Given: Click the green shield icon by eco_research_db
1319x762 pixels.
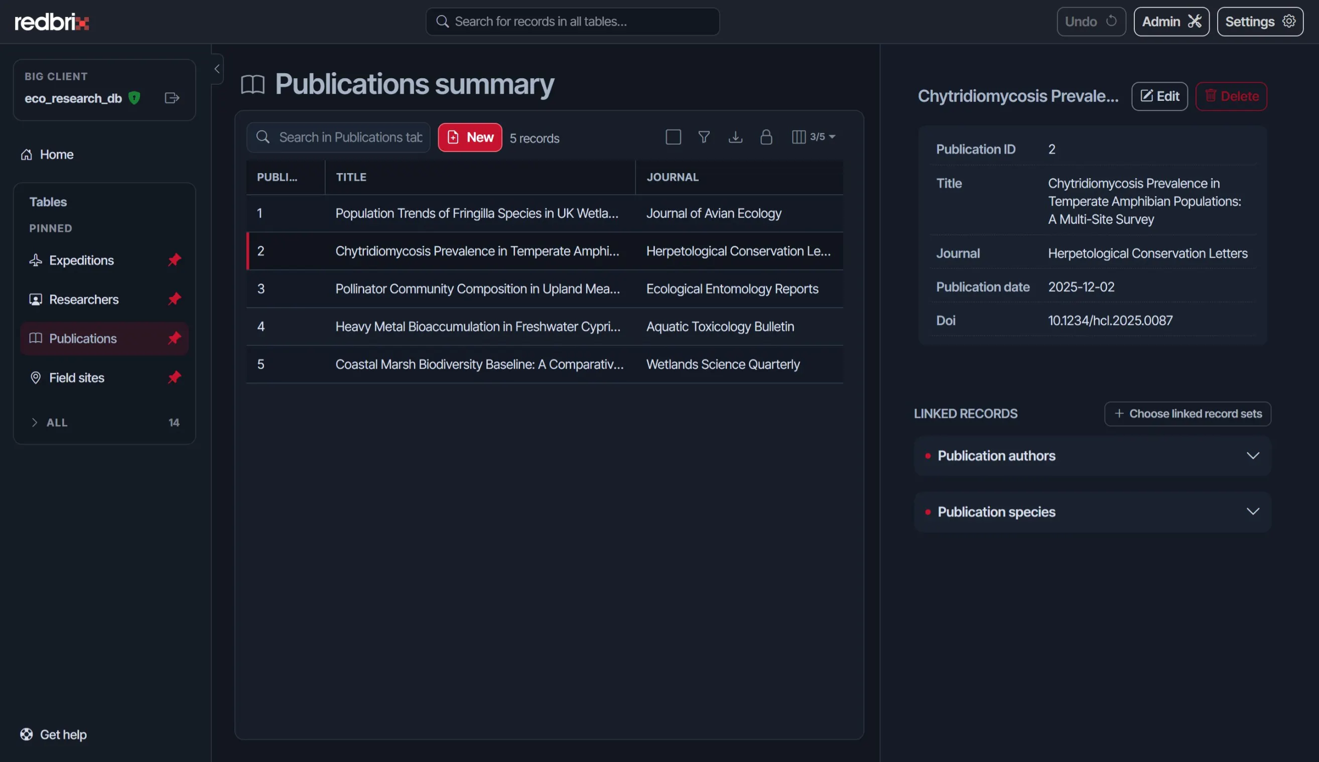Looking at the screenshot, I should 135,98.
